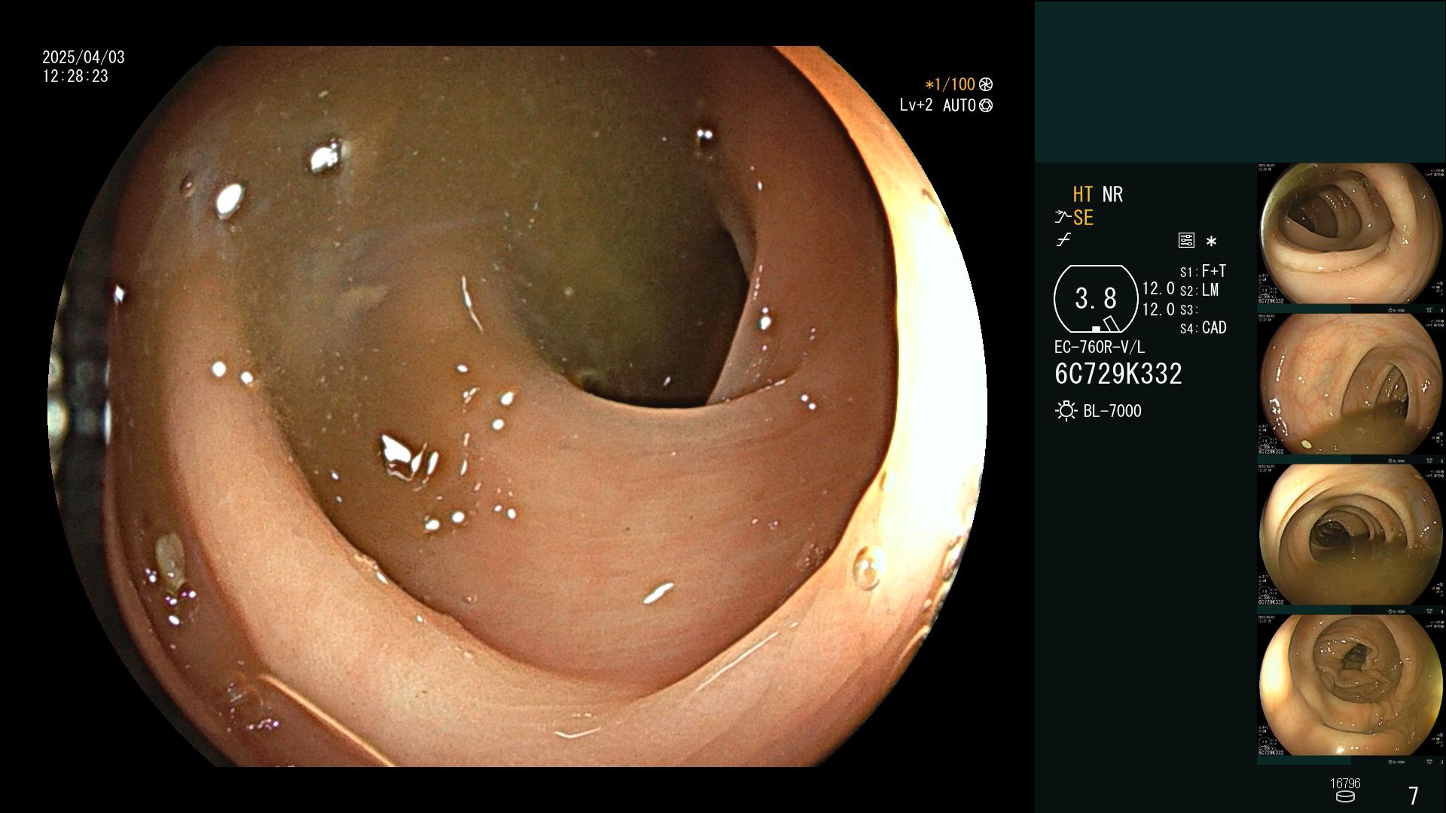Click the time 12:28:23

(x=75, y=76)
